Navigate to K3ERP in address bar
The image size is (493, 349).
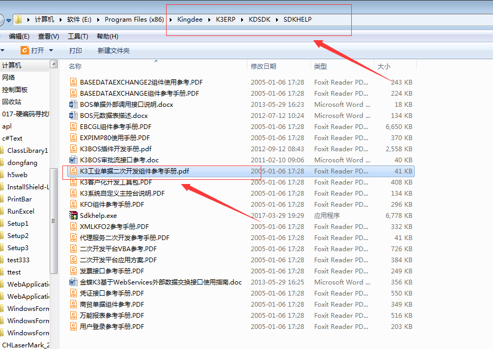225,20
